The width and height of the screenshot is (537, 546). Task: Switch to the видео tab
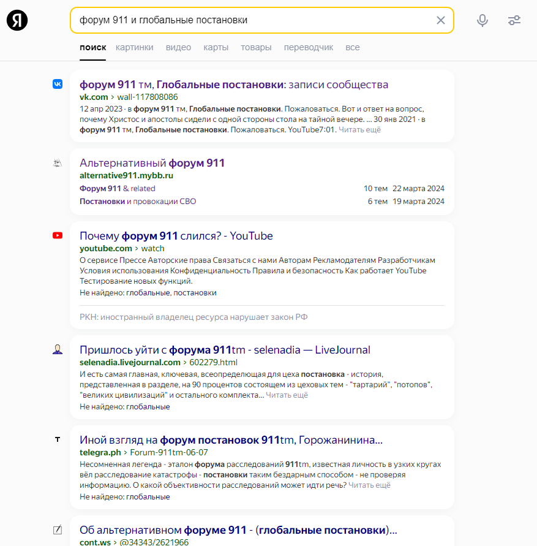coord(178,47)
